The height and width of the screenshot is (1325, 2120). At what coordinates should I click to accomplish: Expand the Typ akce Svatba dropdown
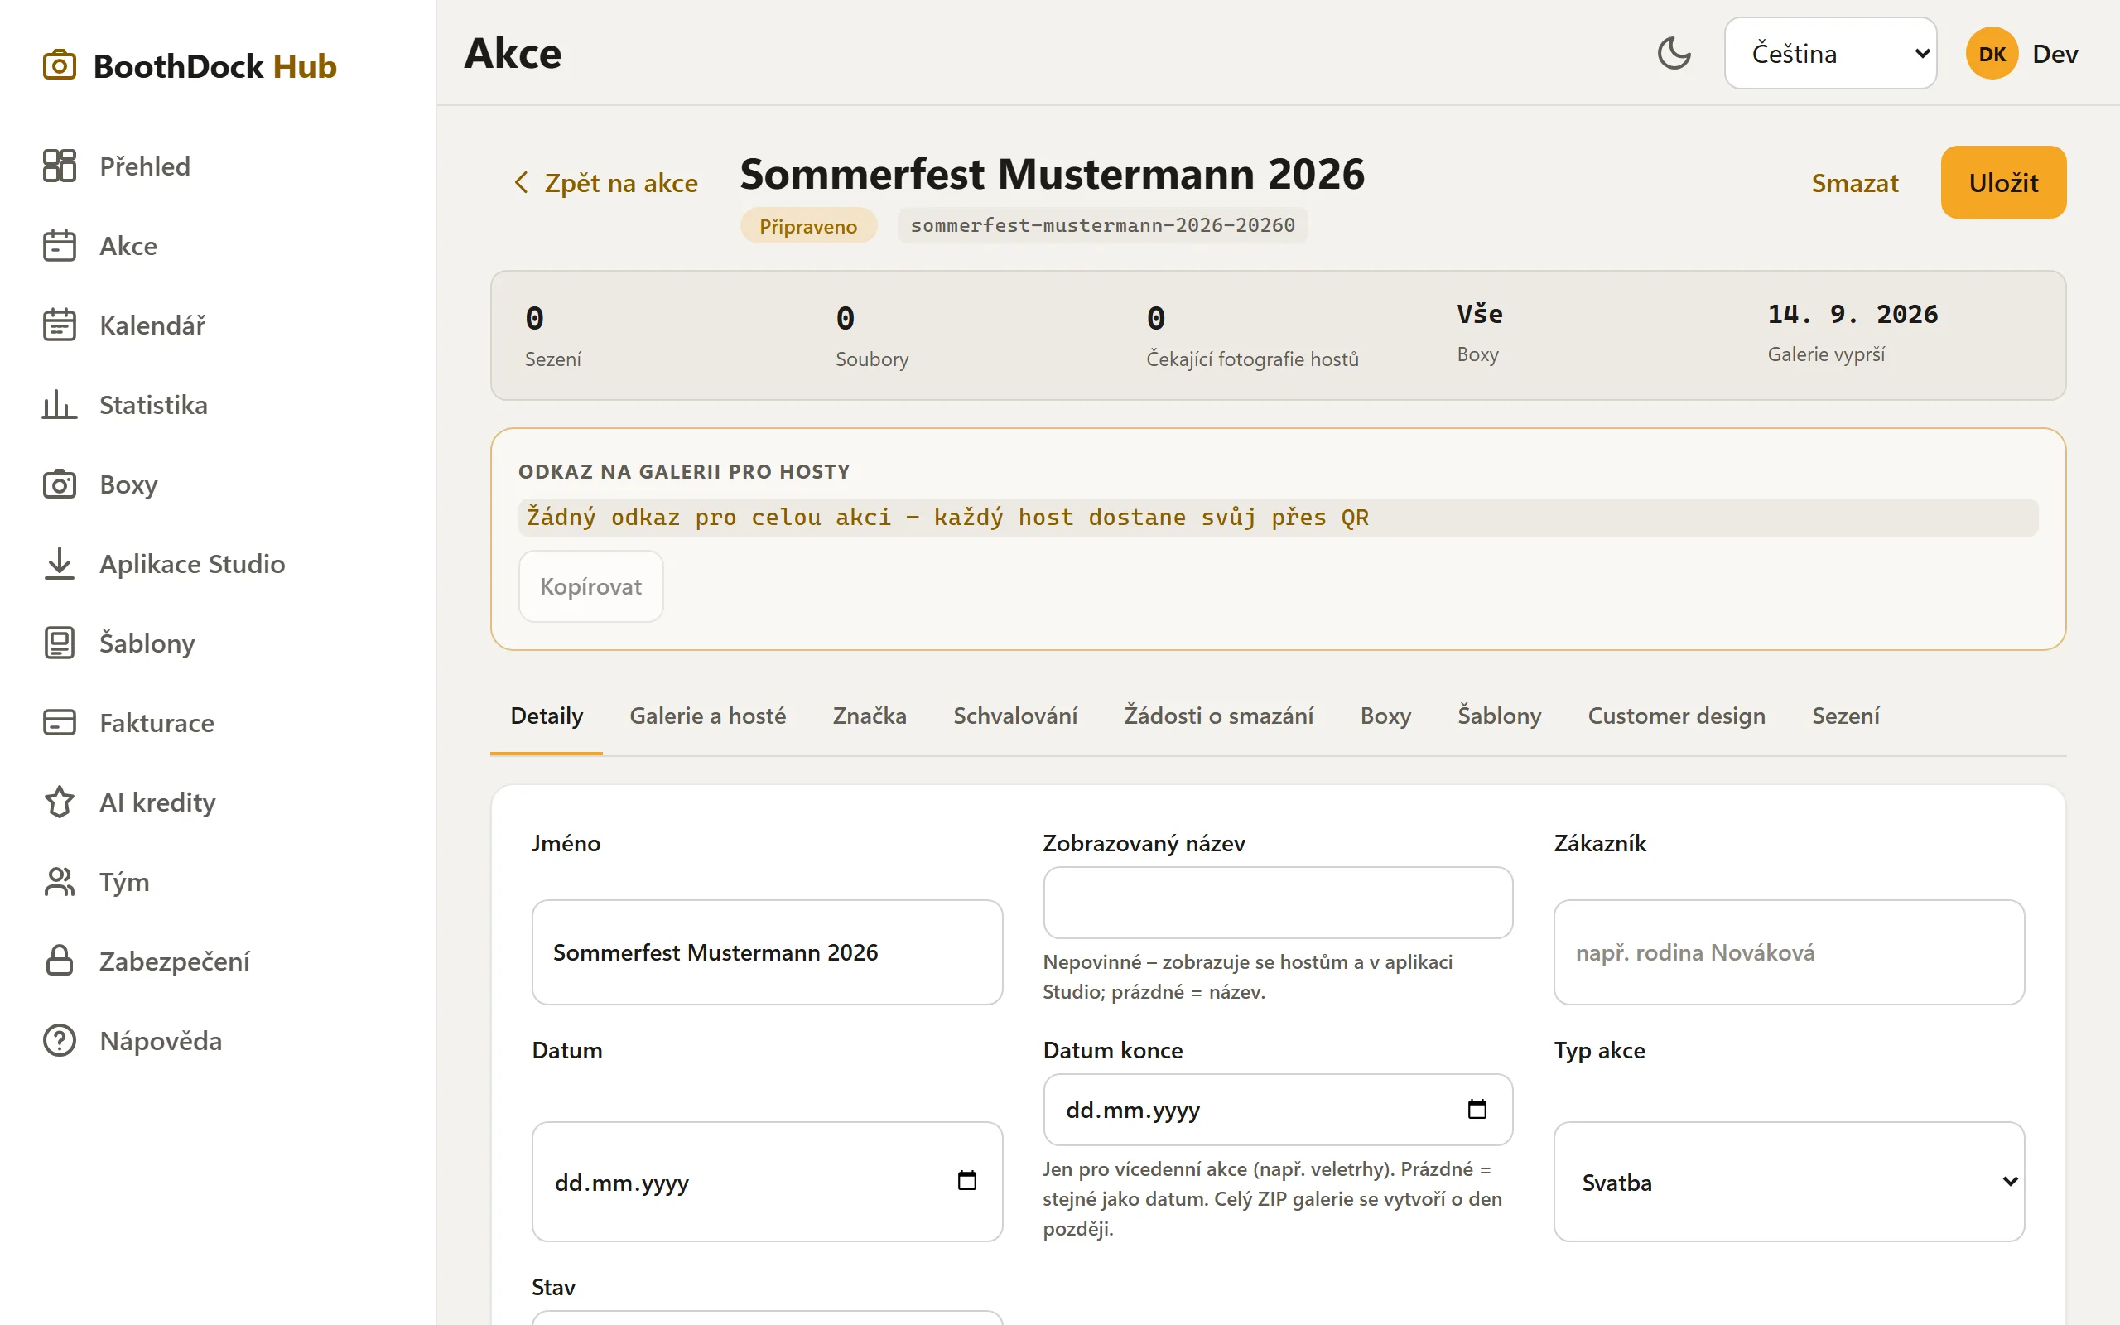(1789, 1181)
